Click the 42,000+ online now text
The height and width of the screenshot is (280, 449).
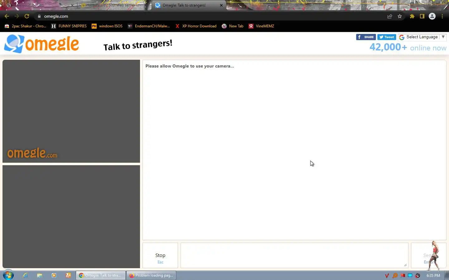pos(408,47)
